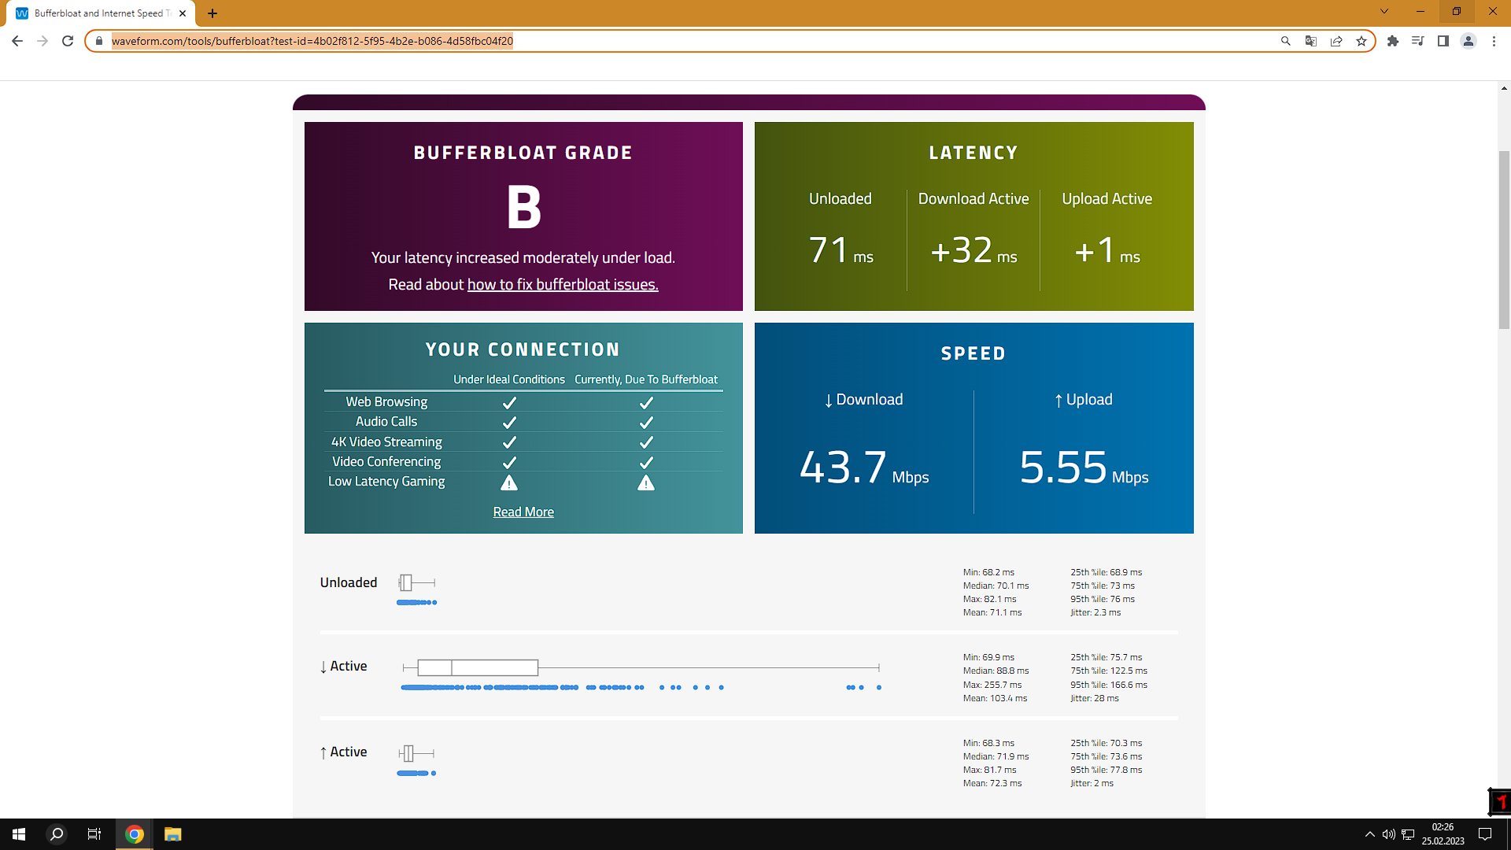Click the Google Translate icon in address bar
This screenshot has width=1511, height=850.
click(1311, 41)
